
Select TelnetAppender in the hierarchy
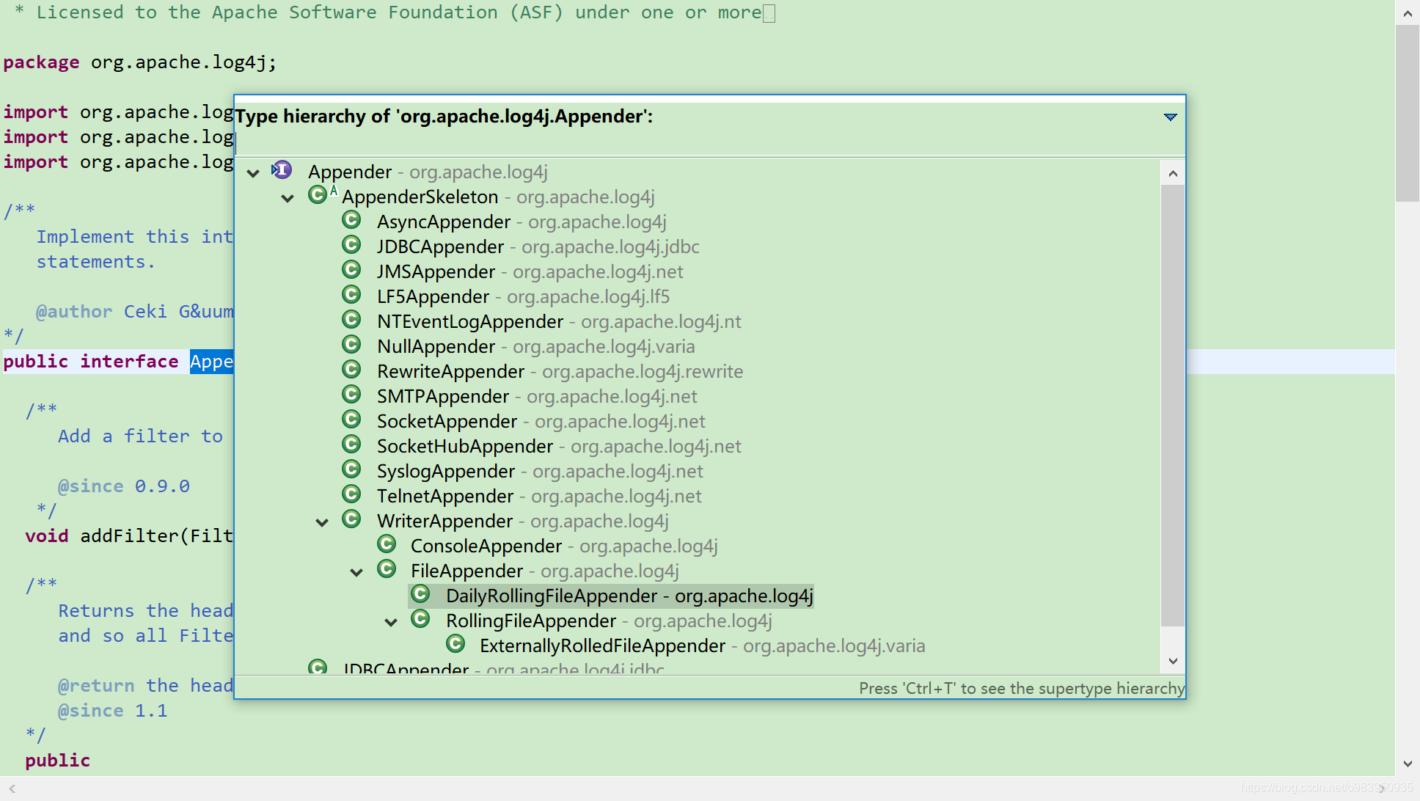coord(539,496)
